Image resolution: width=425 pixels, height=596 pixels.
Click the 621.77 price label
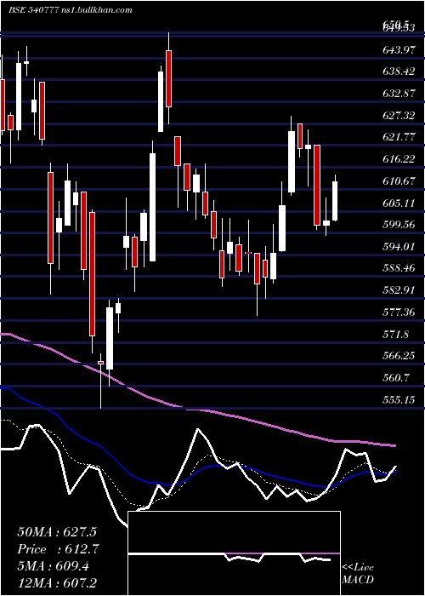point(399,137)
